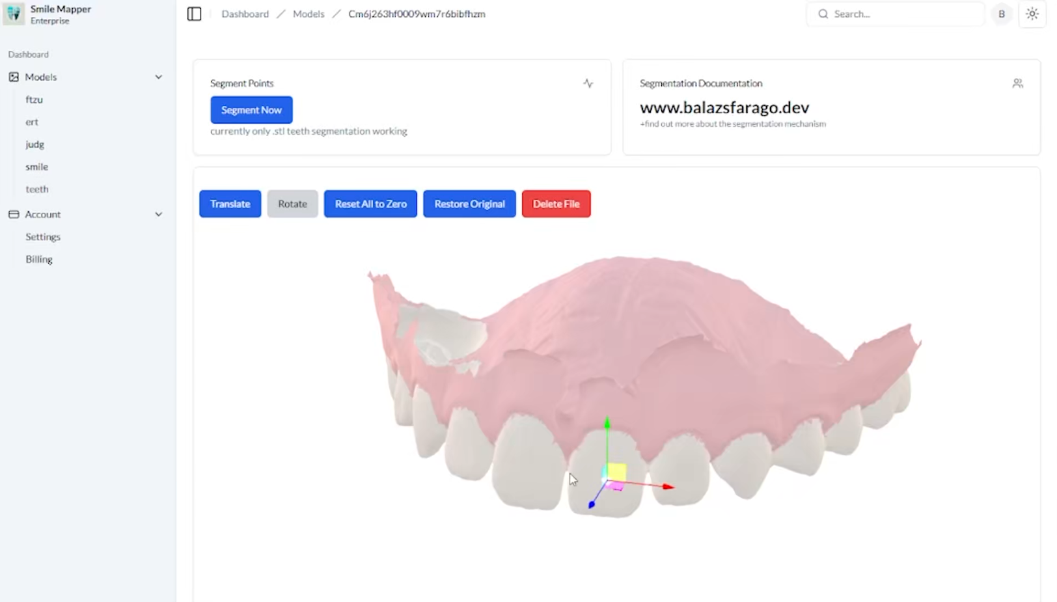Collapse the Models section
This screenshot has width=1057, height=602.
point(158,76)
